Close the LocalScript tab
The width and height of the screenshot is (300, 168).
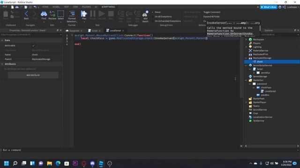tap(123, 31)
